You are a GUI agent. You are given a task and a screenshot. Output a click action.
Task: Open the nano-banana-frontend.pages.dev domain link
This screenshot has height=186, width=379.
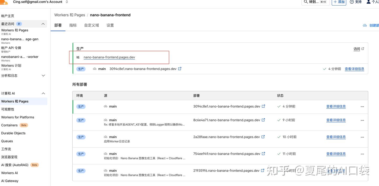click(109, 57)
